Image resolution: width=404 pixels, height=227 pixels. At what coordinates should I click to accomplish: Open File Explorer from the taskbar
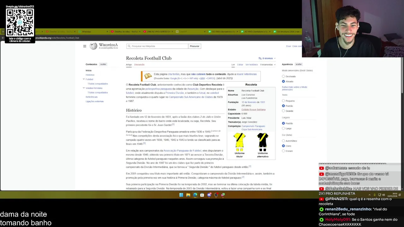coord(188,195)
